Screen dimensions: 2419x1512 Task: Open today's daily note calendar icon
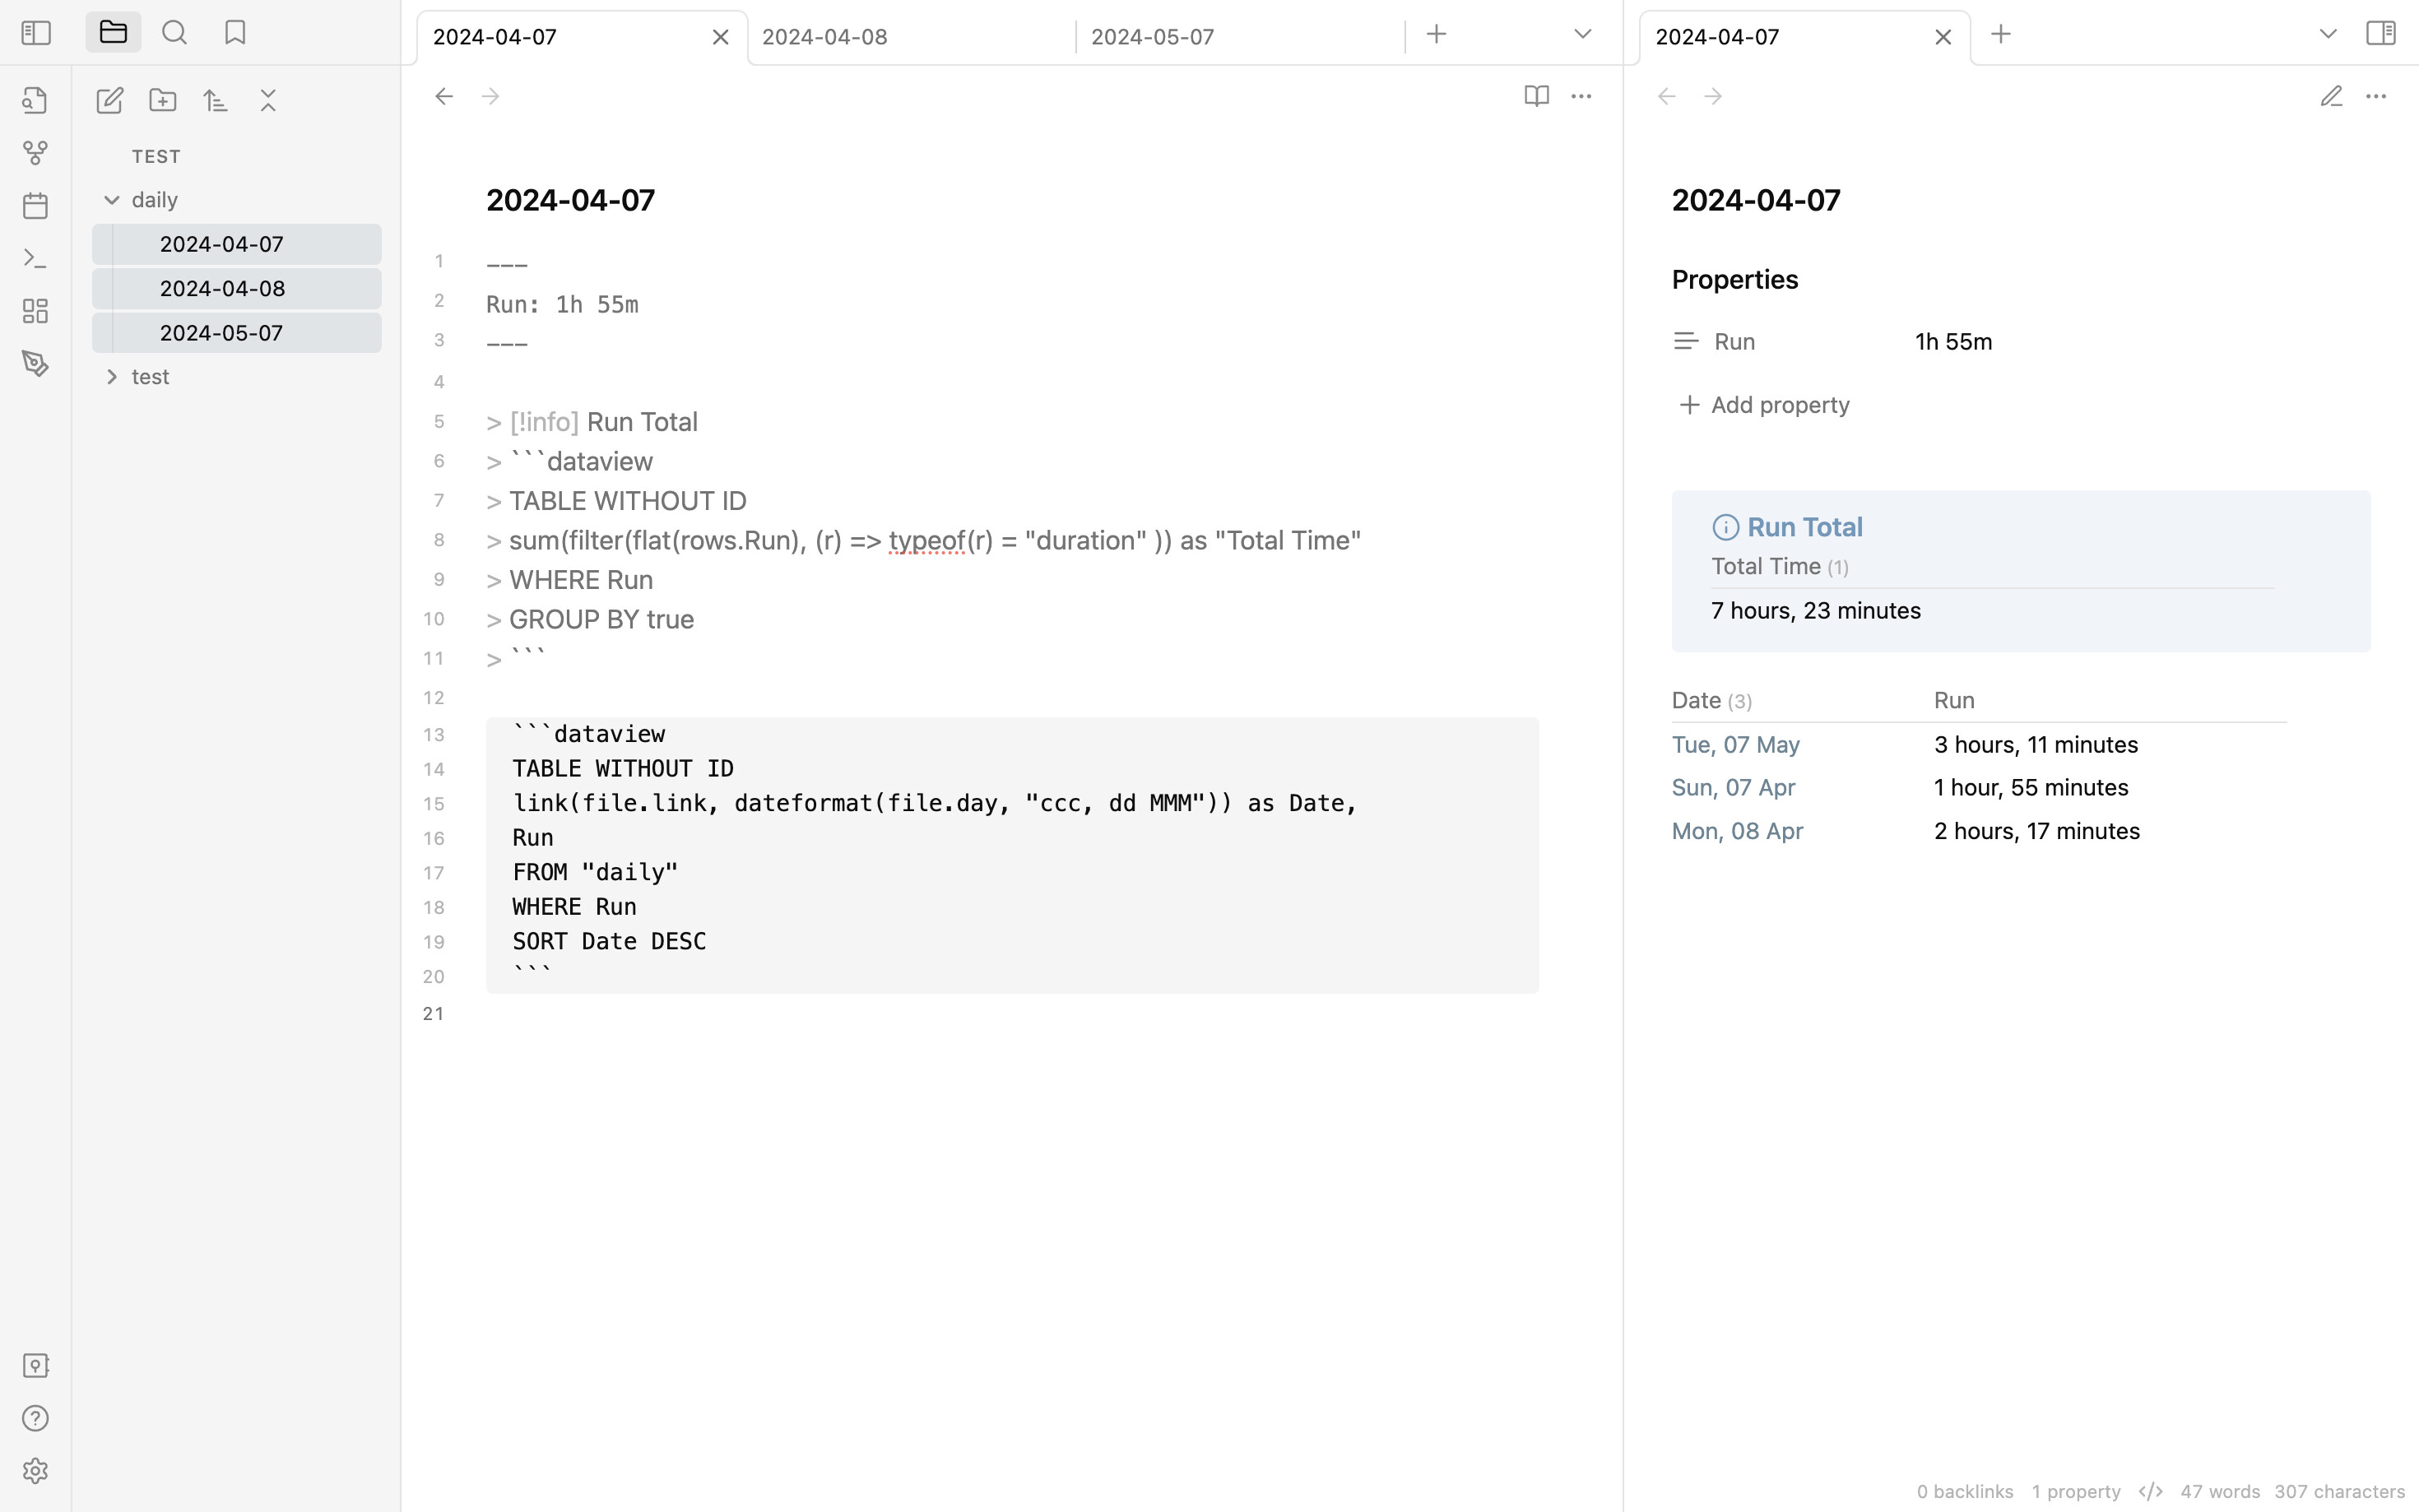coord(35,206)
